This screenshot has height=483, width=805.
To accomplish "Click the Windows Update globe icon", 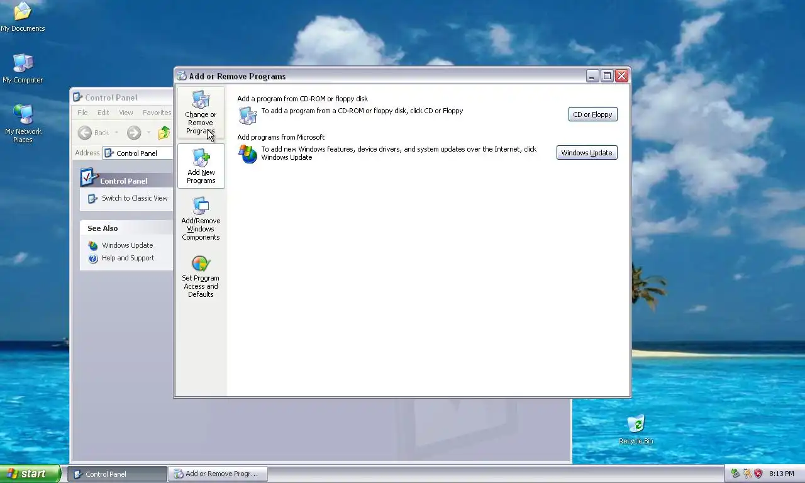I will 248,154.
